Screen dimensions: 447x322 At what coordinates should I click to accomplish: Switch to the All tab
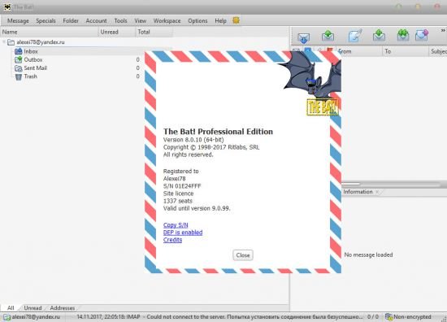tap(11, 308)
